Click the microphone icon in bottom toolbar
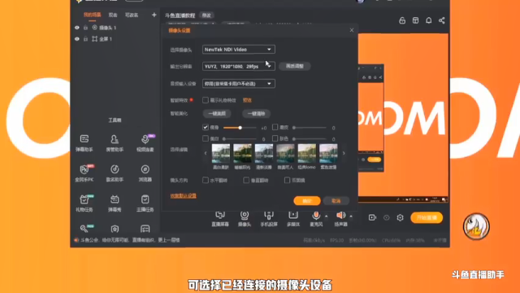 (316, 216)
